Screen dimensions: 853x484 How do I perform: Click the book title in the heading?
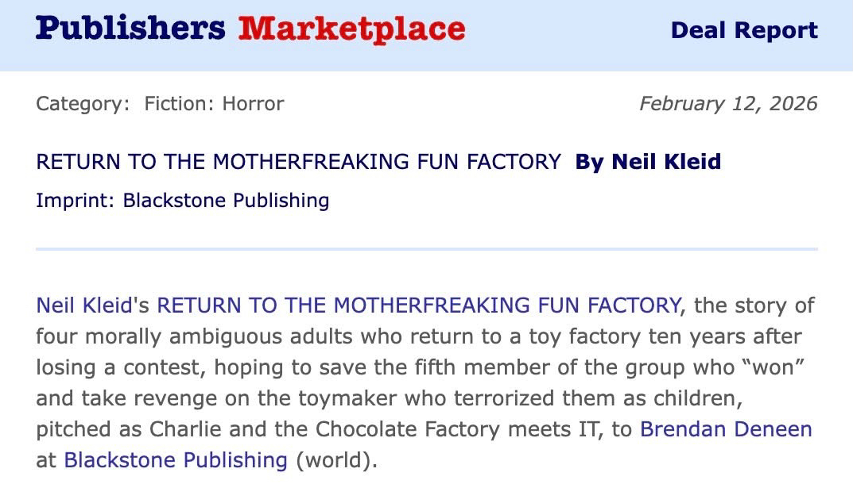tap(298, 162)
